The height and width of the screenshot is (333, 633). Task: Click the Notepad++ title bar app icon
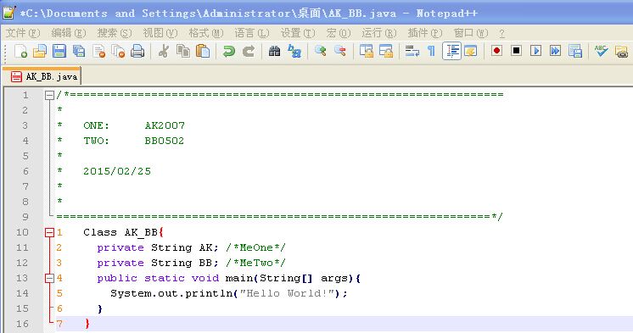(9, 13)
